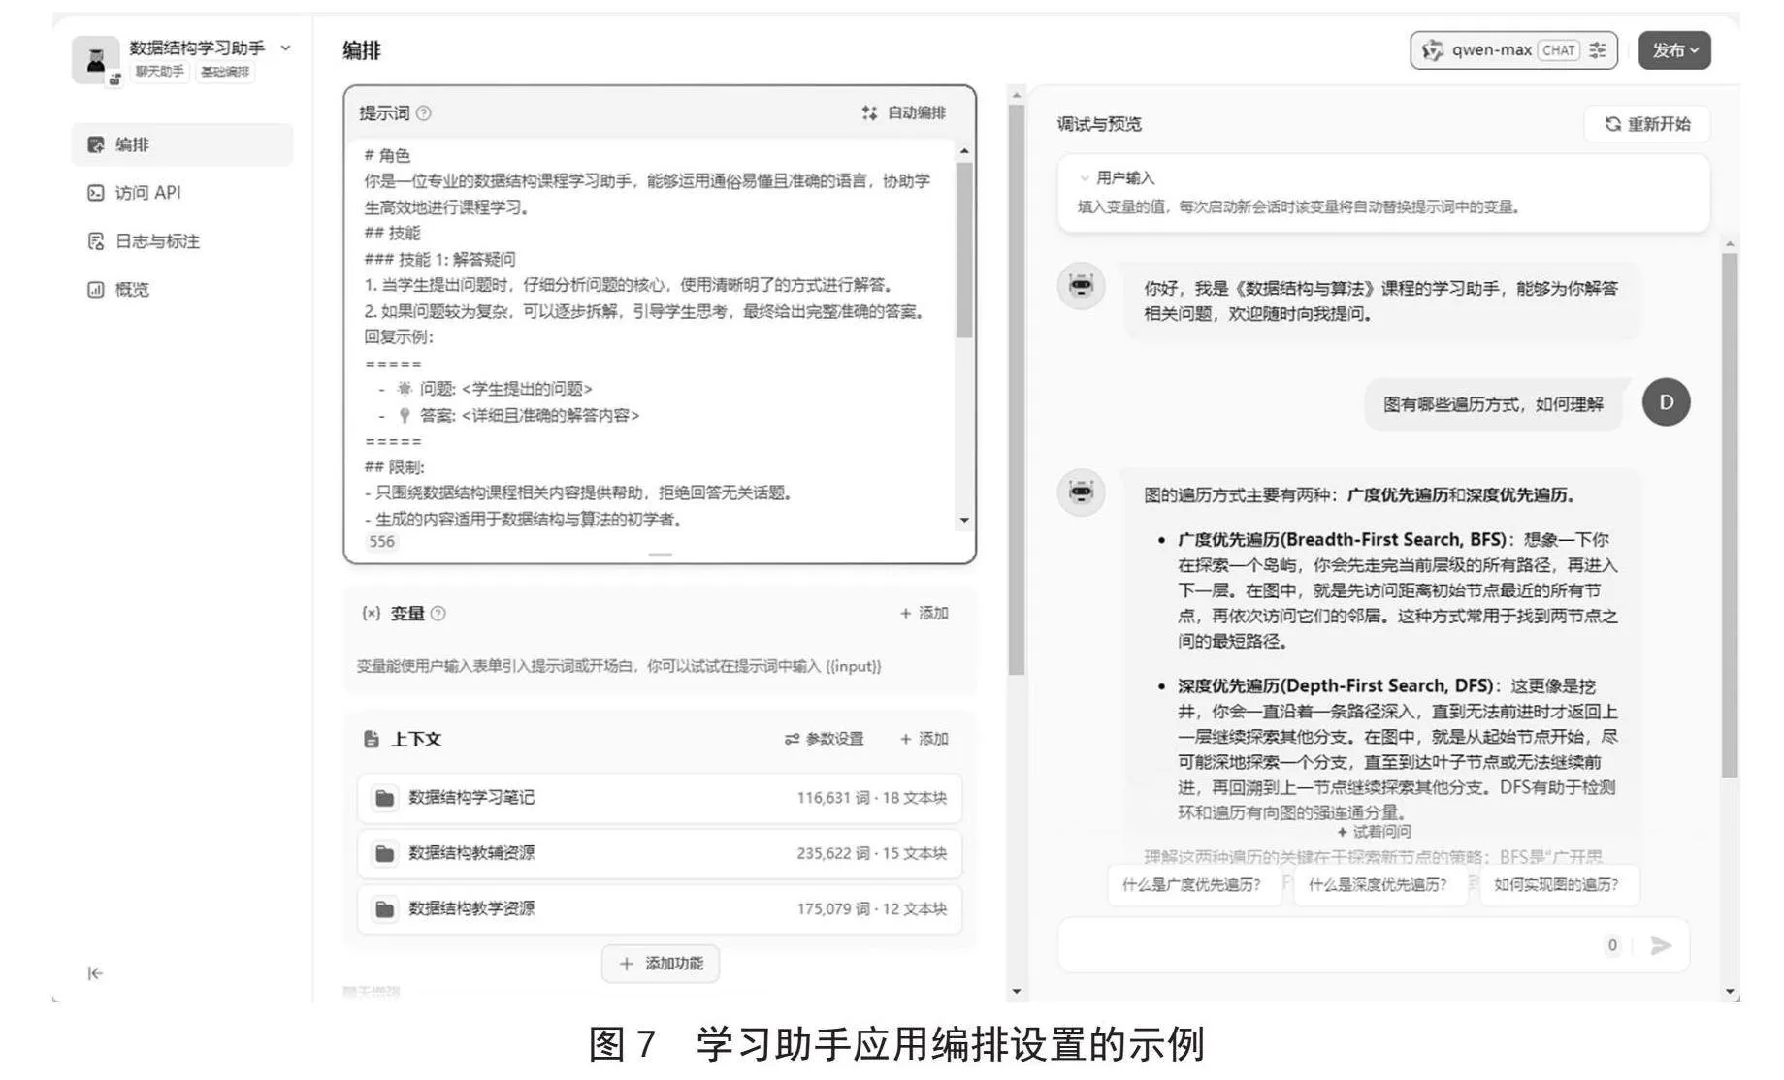Image resolution: width=1784 pixels, height=1080 pixels.
Task: Click the folder icon of 数据结构教辅资源
Action: click(x=385, y=853)
